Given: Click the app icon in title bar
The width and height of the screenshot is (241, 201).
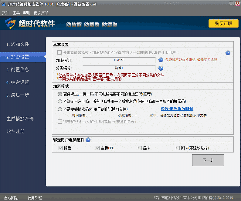Looking at the screenshot, I should (4, 4).
